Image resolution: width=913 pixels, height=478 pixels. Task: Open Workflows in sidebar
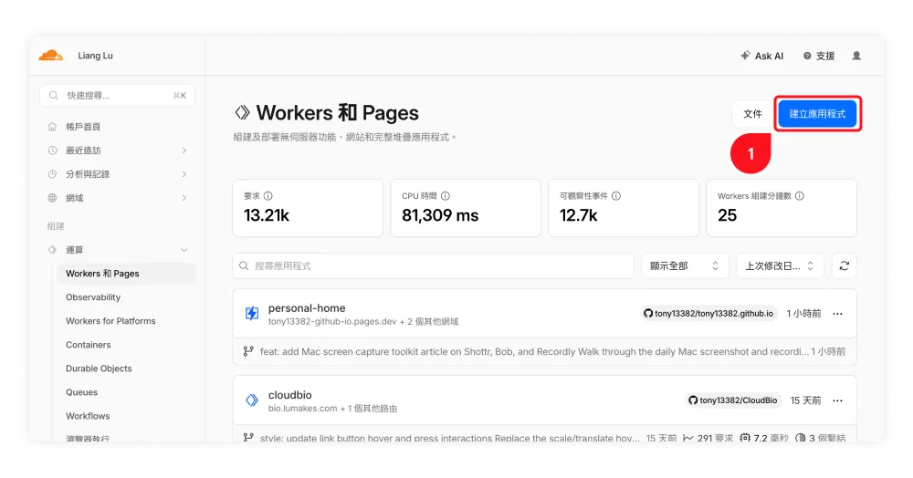pyautogui.click(x=88, y=416)
